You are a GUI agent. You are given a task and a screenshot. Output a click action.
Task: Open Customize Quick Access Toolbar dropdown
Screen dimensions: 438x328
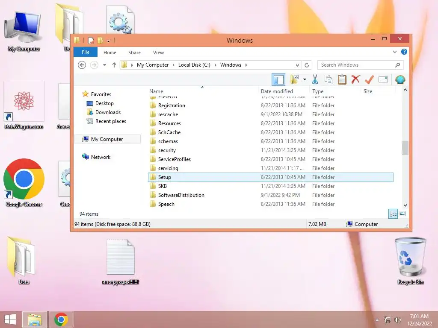108,41
